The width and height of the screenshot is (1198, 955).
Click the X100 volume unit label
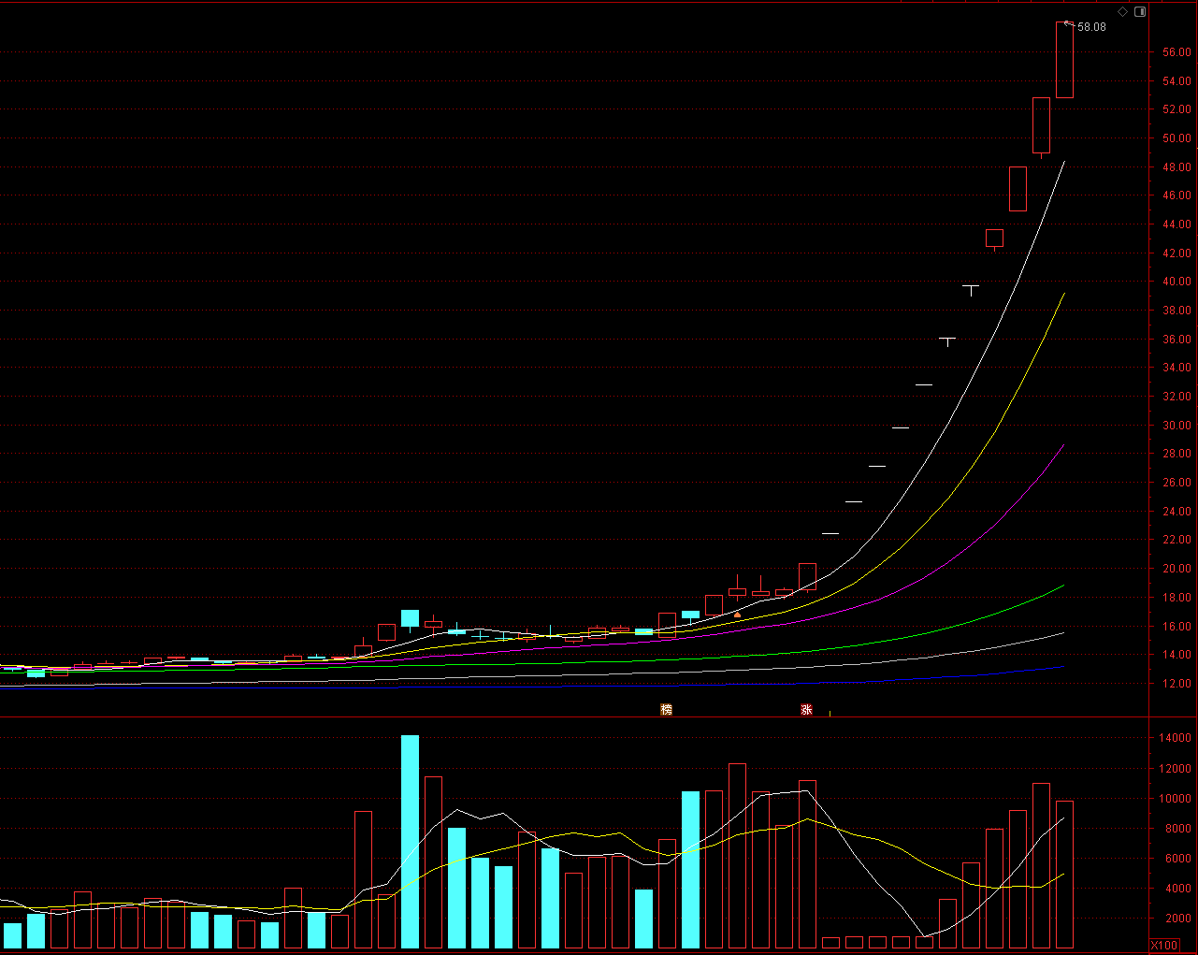[1164, 946]
